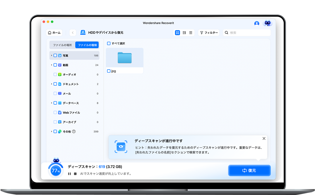Open the フィルター filter button
The image size is (315, 195).
209,33
